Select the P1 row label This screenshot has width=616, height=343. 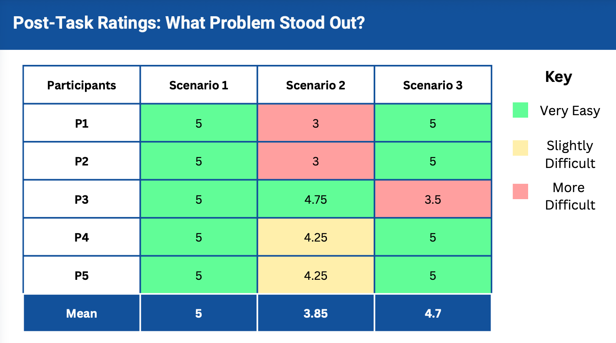coord(82,123)
